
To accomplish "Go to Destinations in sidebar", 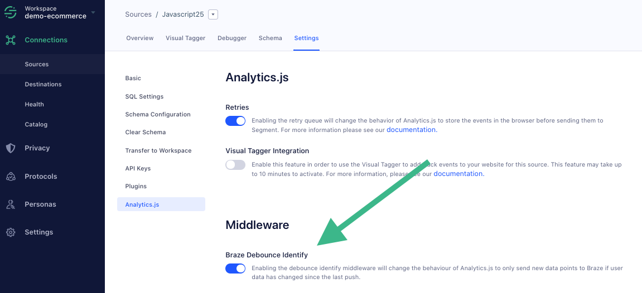I will click(43, 85).
